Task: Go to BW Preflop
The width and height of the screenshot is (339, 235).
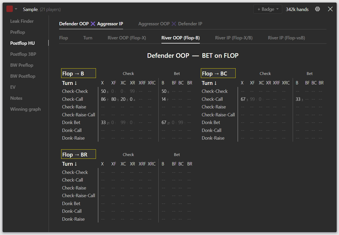Action: click(22, 65)
